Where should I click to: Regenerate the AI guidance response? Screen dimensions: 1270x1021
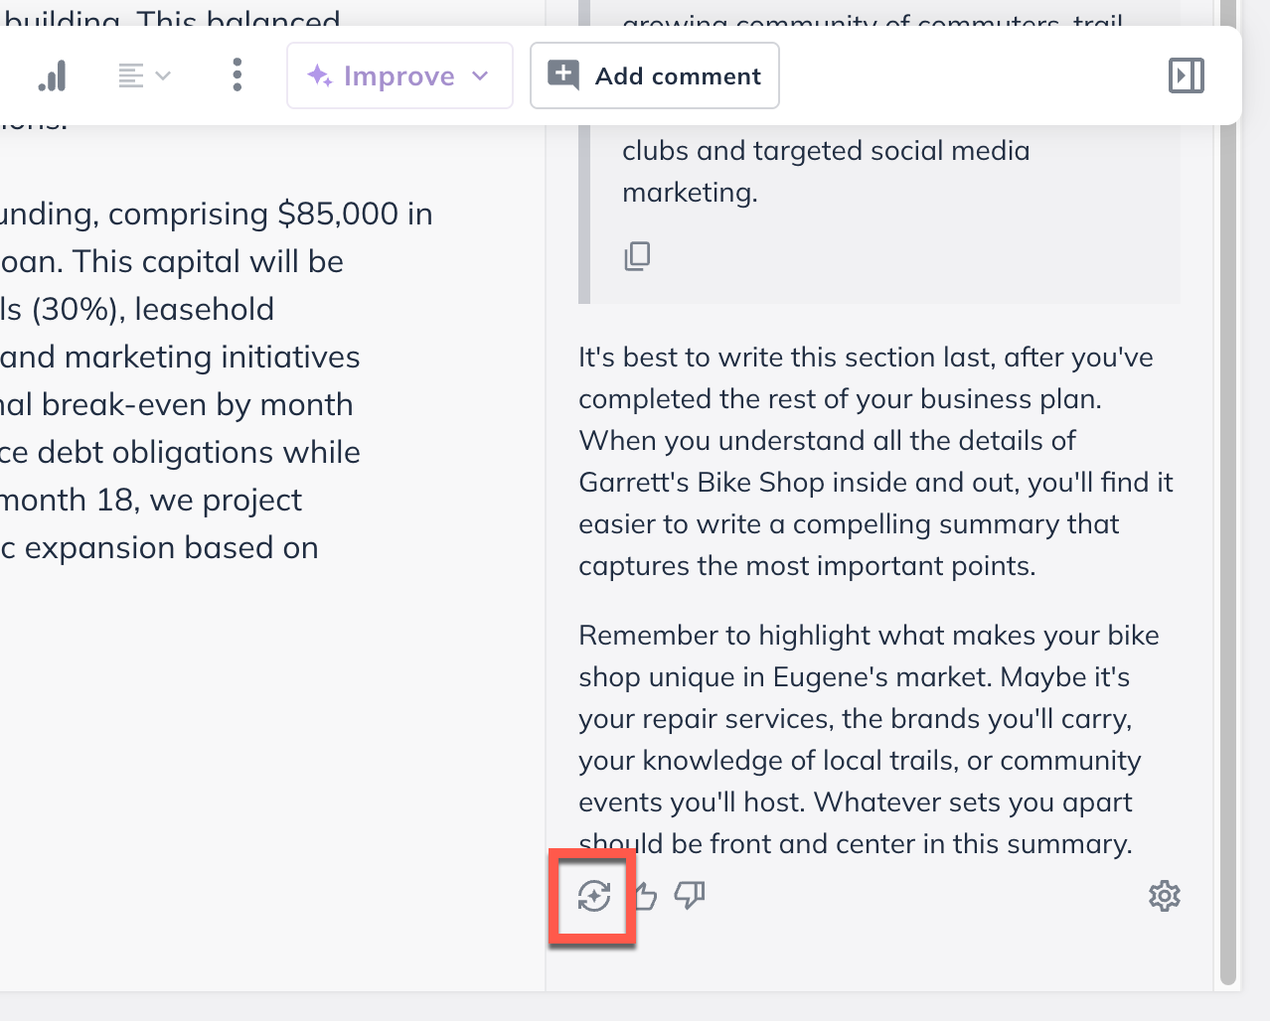tap(593, 896)
